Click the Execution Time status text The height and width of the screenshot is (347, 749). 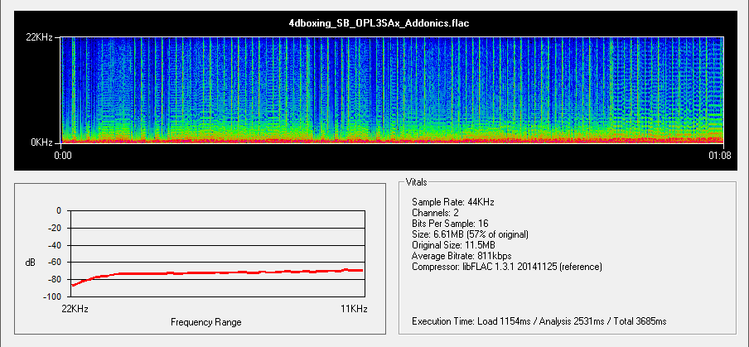[x=539, y=320]
